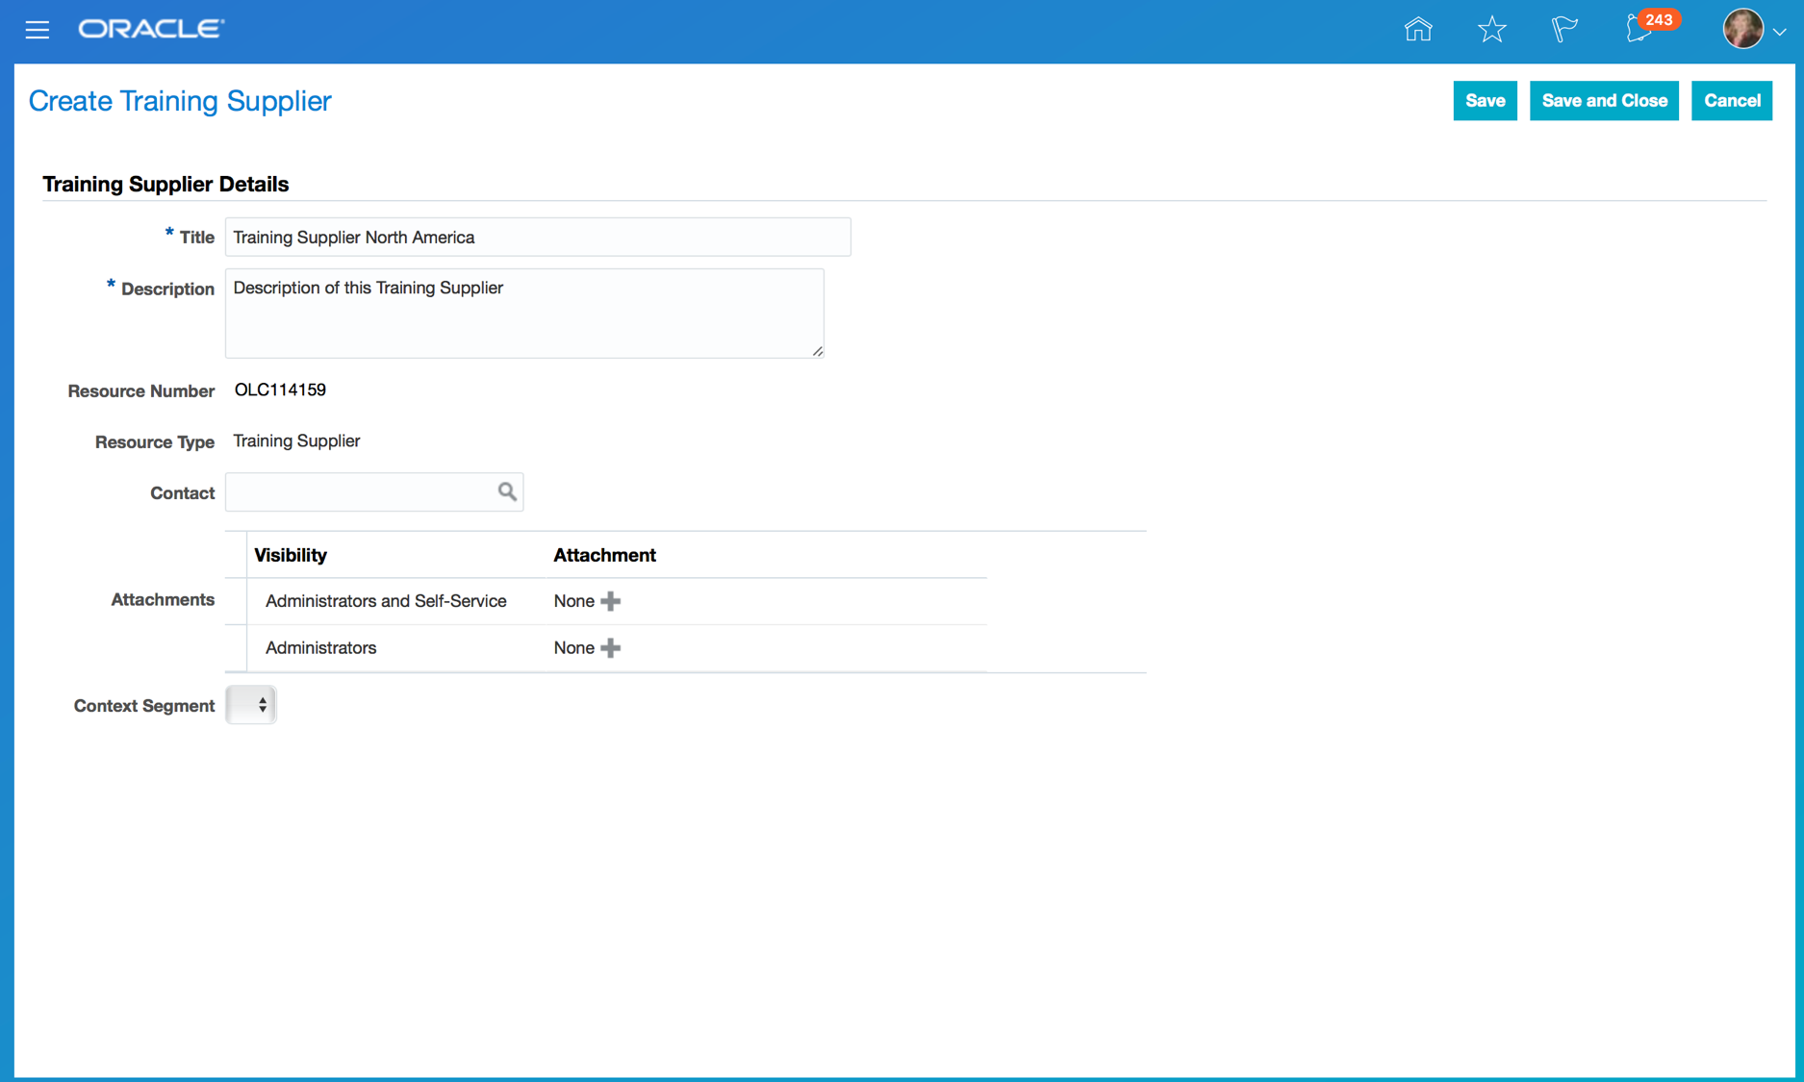Image resolution: width=1804 pixels, height=1082 pixels.
Task: Click the Save button
Action: tap(1485, 101)
